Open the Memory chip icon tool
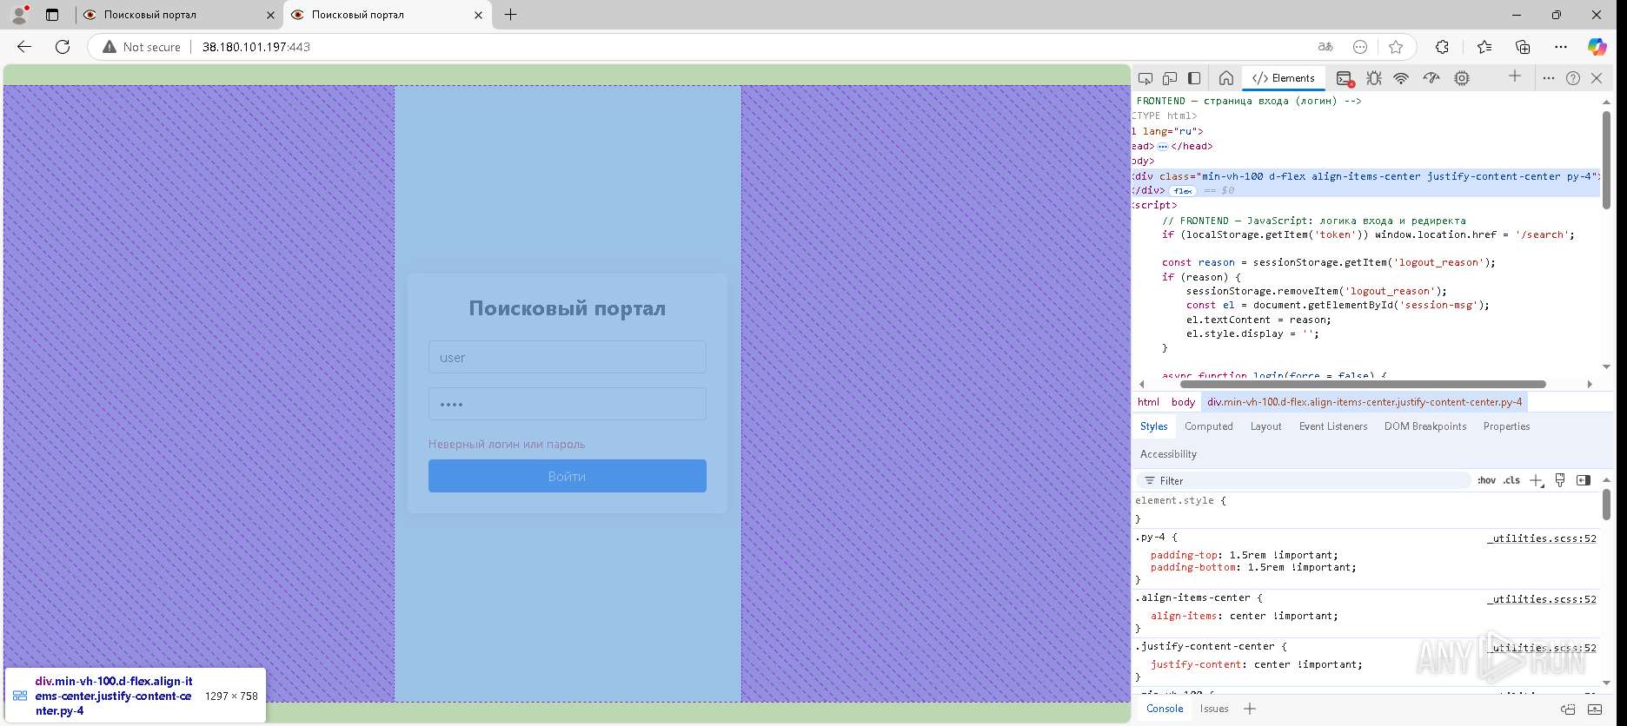Viewport: 1627px width, 726px height. (x=1462, y=78)
